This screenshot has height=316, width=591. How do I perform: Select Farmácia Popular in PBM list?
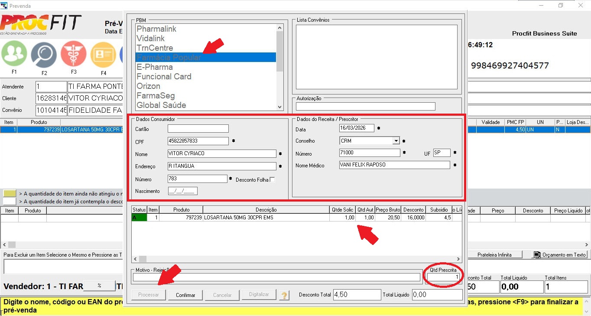[205, 57]
